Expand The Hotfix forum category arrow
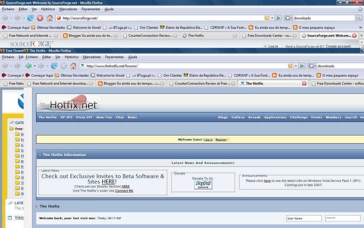 pyautogui.click(x=37, y=206)
